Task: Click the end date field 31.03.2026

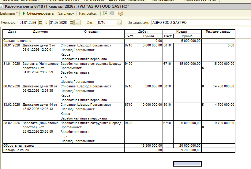Action: [x=59, y=23]
